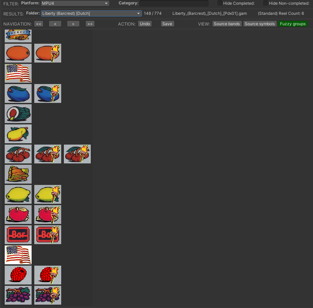Viewport: 313px width, 308px height.
Task: Click the third cherries with torch thumbnail
Action: [77, 154]
